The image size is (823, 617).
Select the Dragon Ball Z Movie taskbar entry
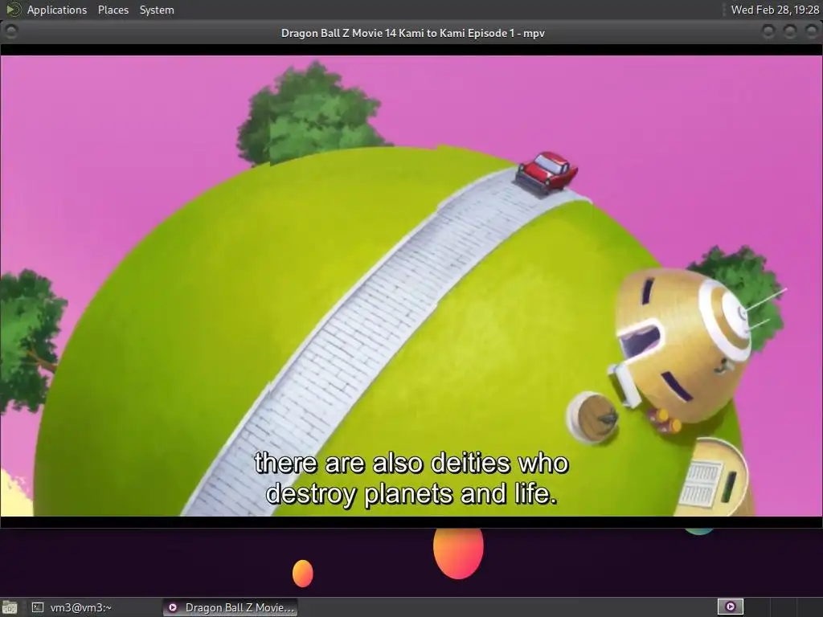230,607
